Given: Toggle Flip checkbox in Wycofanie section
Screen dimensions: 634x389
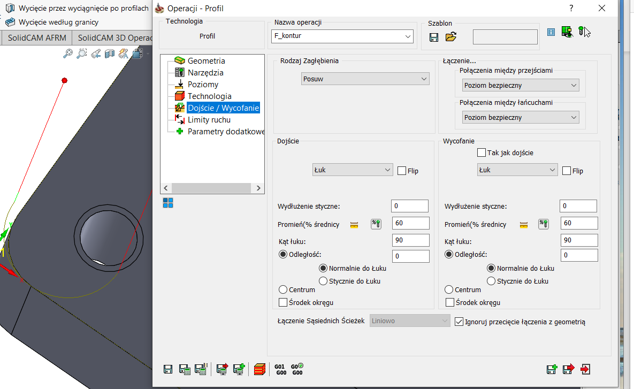Looking at the screenshot, I should point(567,171).
